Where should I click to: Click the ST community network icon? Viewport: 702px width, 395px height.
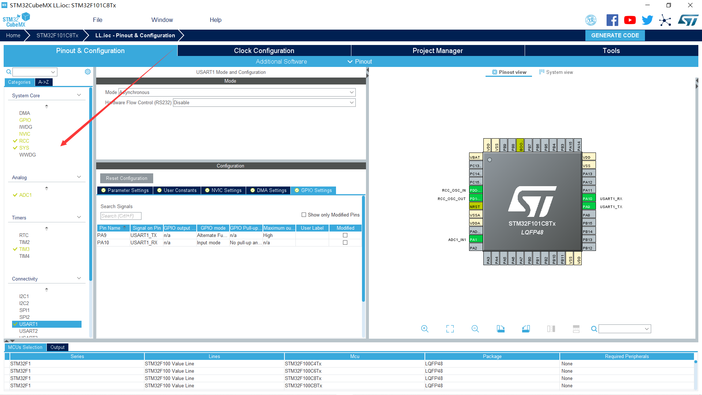[x=665, y=20]
